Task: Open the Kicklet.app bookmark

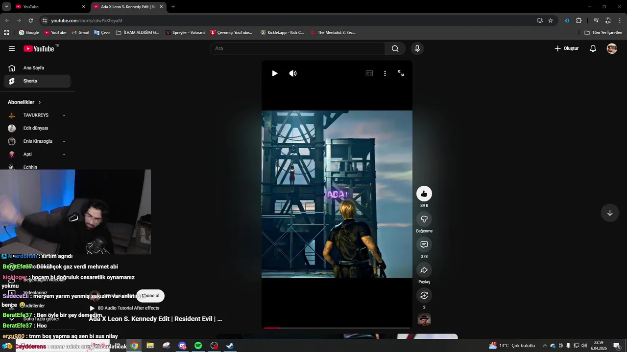Action: coord(282,33)
